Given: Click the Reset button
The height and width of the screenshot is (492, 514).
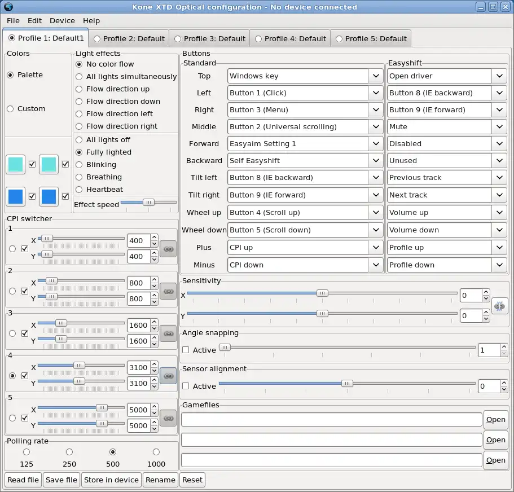Looking at the screenshot, I should click(x=192, y=480).
